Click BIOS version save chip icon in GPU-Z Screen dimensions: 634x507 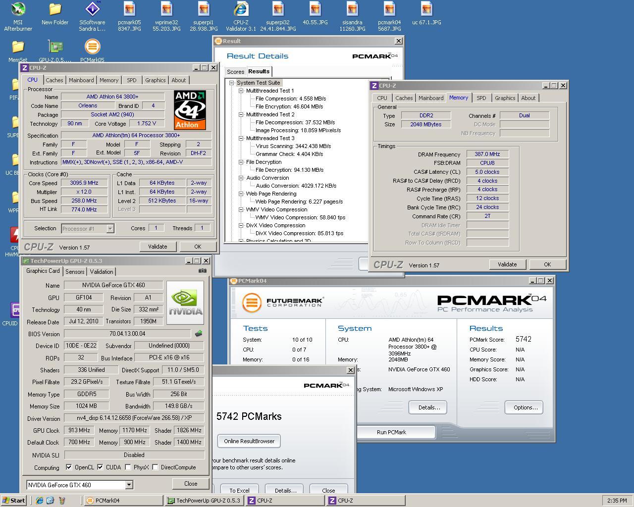tap(199, 334)
